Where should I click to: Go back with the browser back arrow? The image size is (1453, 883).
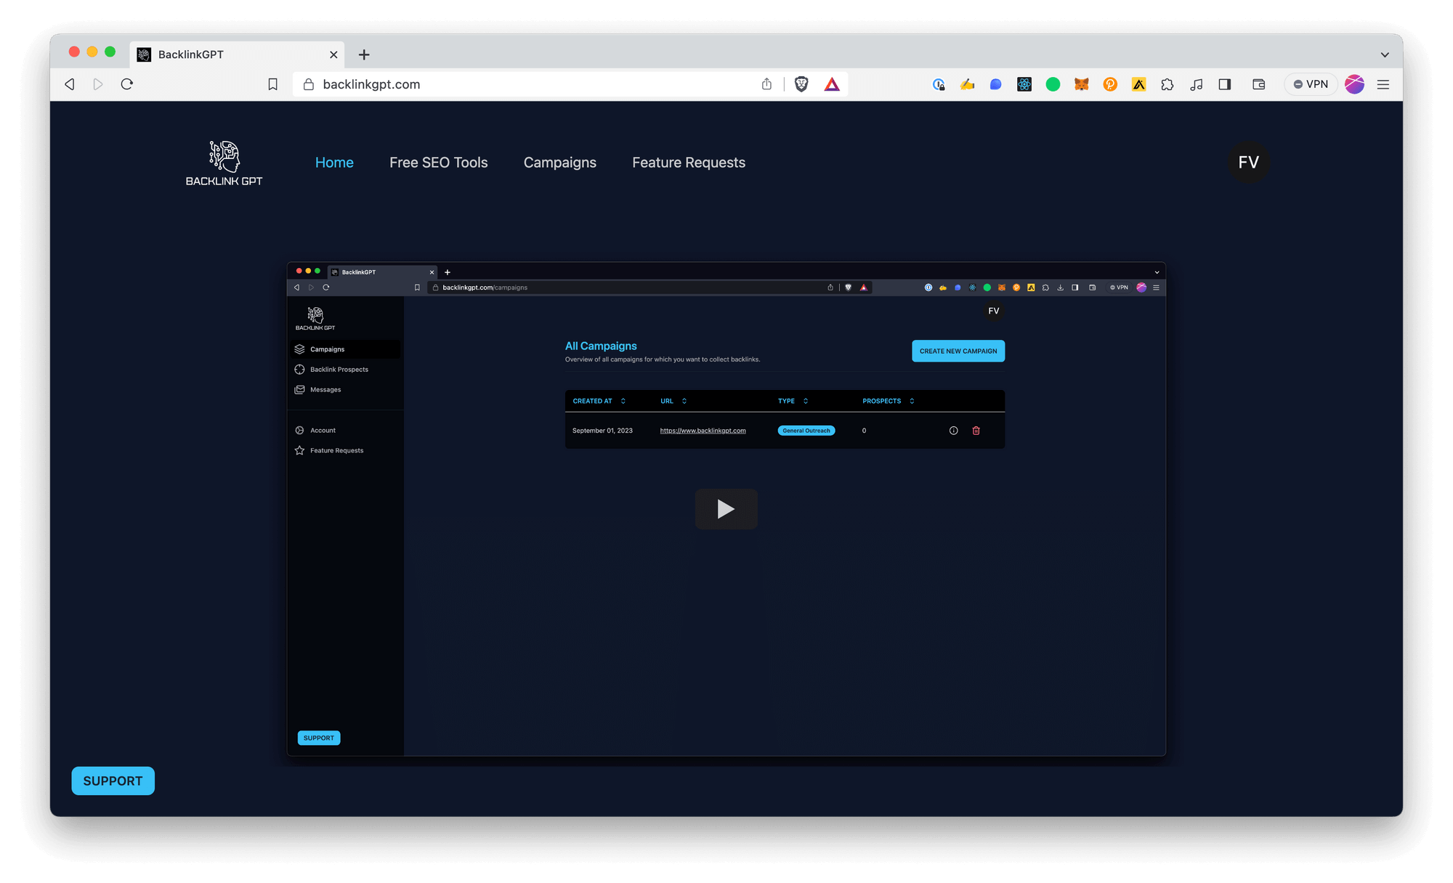(x=70, y=84)
